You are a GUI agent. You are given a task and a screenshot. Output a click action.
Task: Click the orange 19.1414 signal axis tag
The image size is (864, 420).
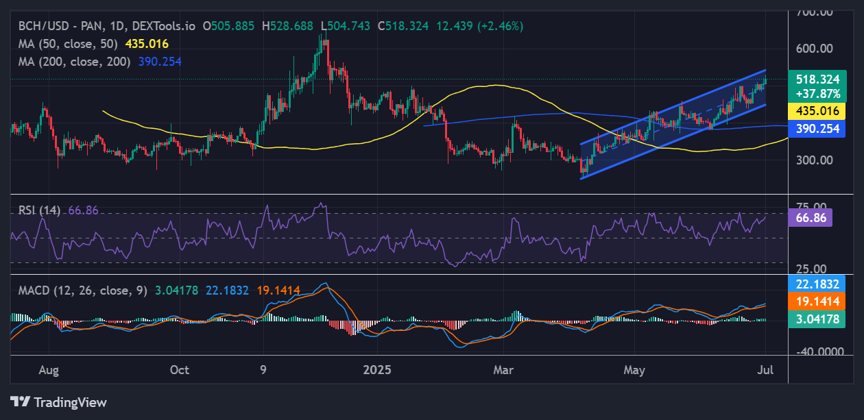[x=817, y=300]
